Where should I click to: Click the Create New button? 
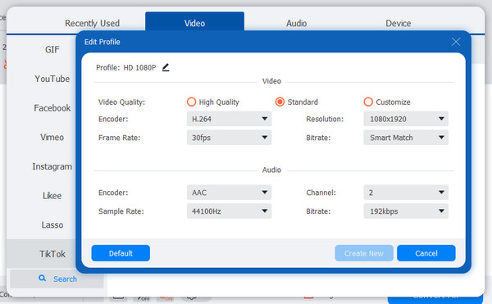(x=363, y=253)
